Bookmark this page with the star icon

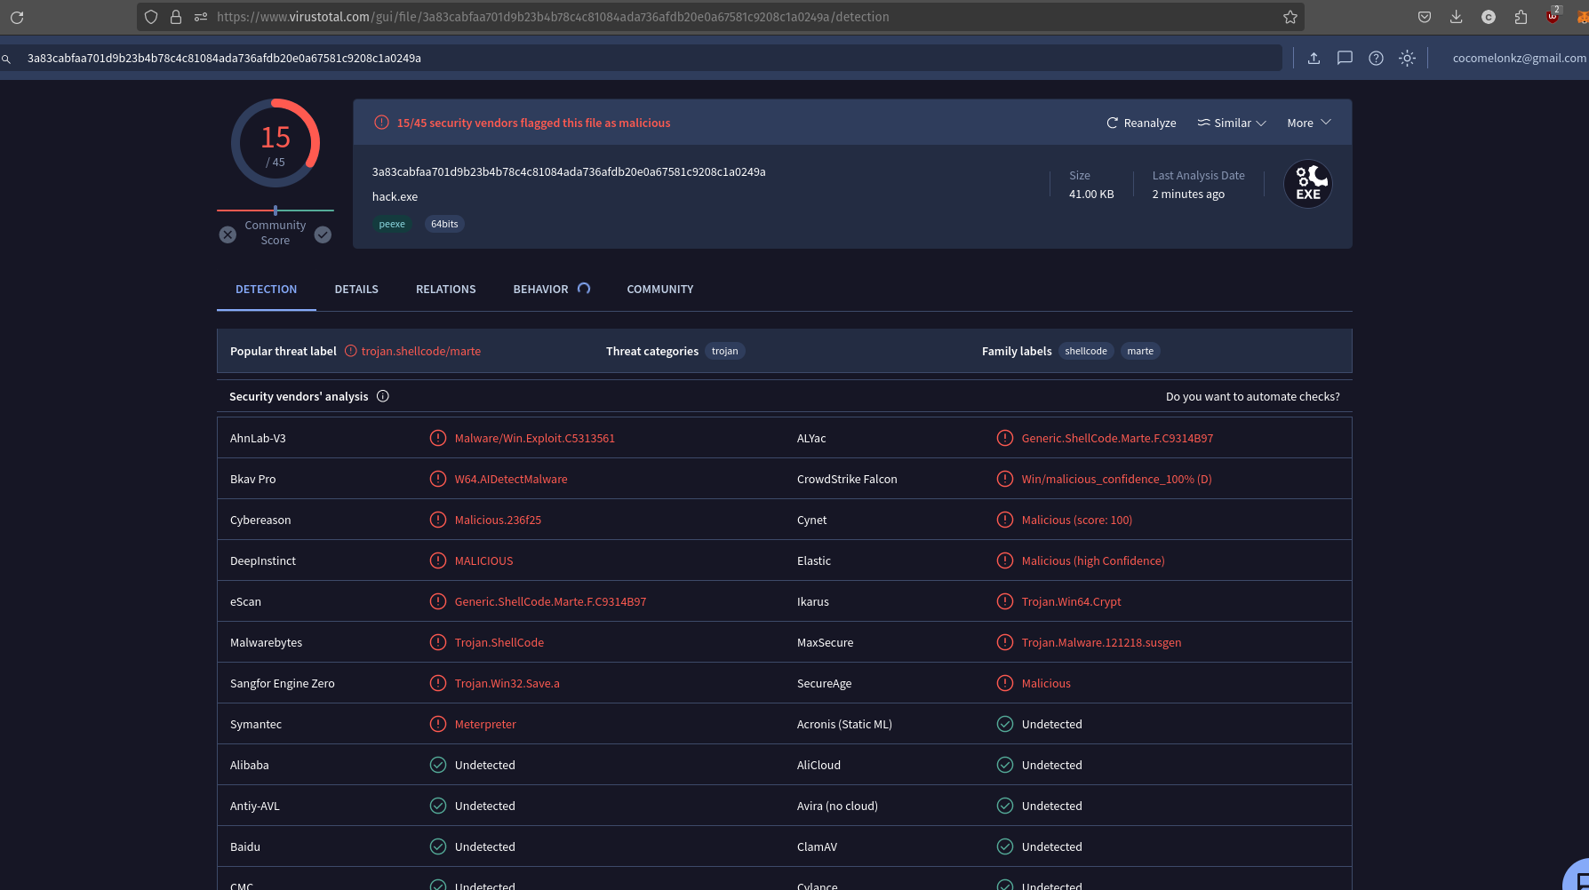coord(1290,17)
